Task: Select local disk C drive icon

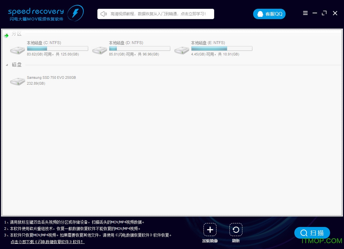Action: [x=18, y=50]
